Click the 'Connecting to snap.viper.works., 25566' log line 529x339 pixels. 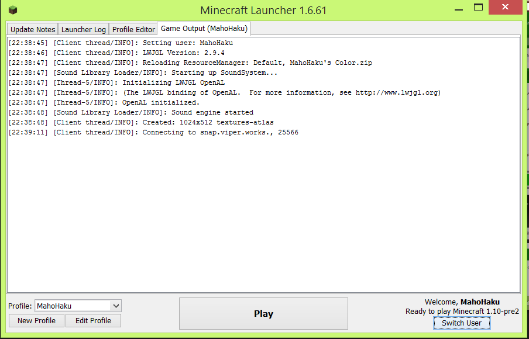pos(153,133)
